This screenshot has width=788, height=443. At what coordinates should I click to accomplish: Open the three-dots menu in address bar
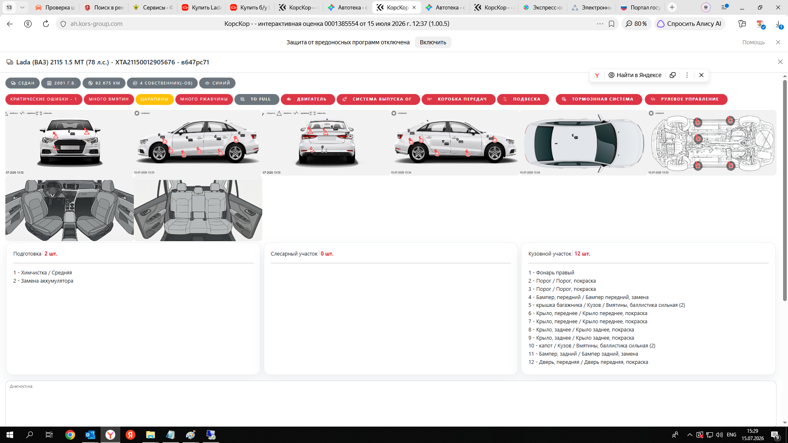(x=600, y=24)
